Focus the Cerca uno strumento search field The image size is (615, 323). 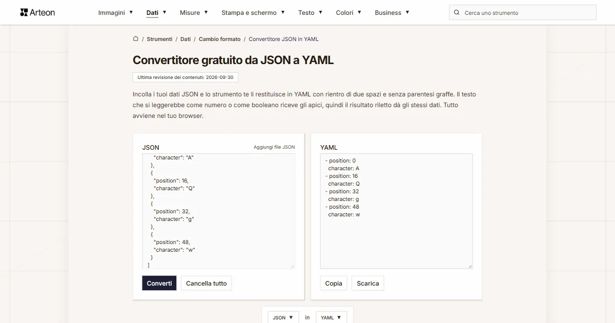click(x=523, y=13)
